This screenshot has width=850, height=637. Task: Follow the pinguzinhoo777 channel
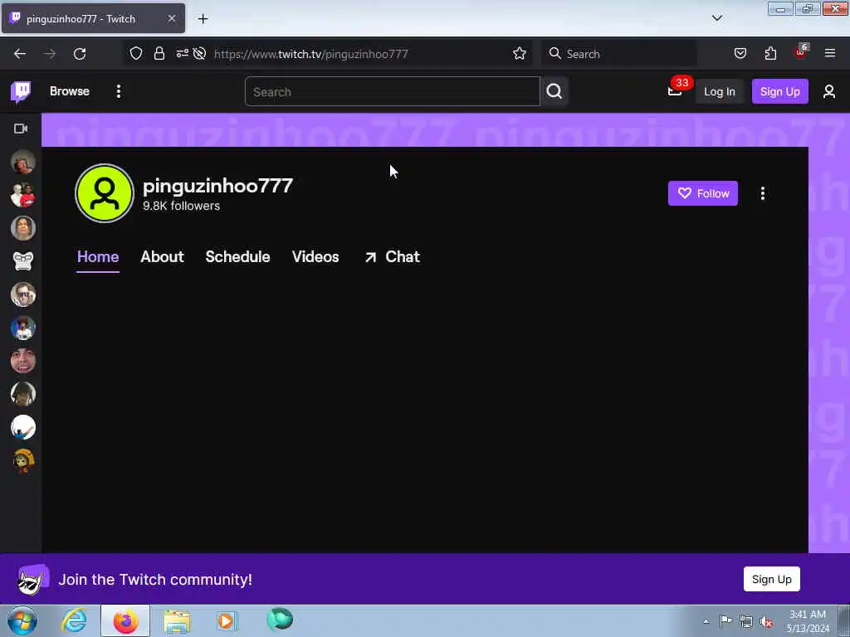point(702,193)
